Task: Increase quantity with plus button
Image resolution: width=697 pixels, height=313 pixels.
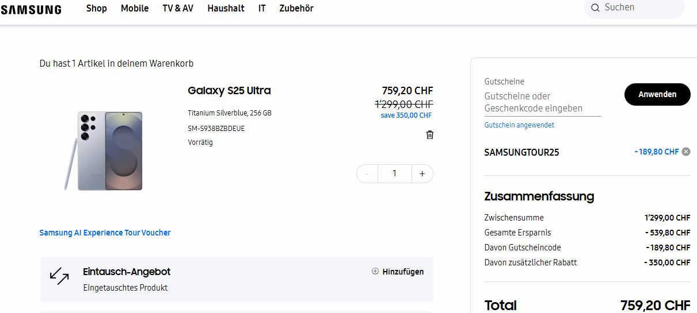Action: point(422,173)
